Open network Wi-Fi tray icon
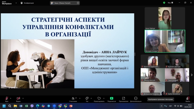This screenshot has width=194, height=109. point(175,106)
